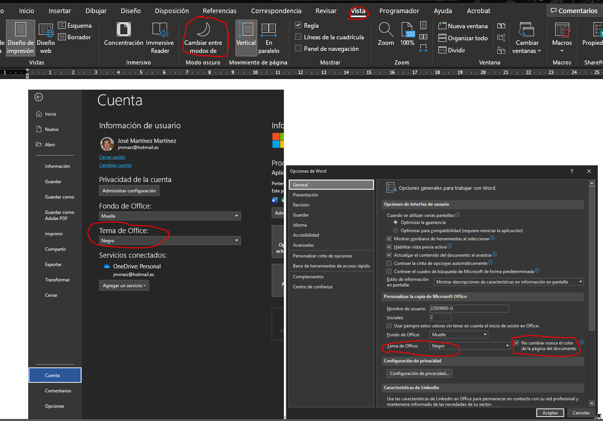The image size is (603, 421).
Task: Click Organizar todo in Ventana group
Action: tap(463, 38)
